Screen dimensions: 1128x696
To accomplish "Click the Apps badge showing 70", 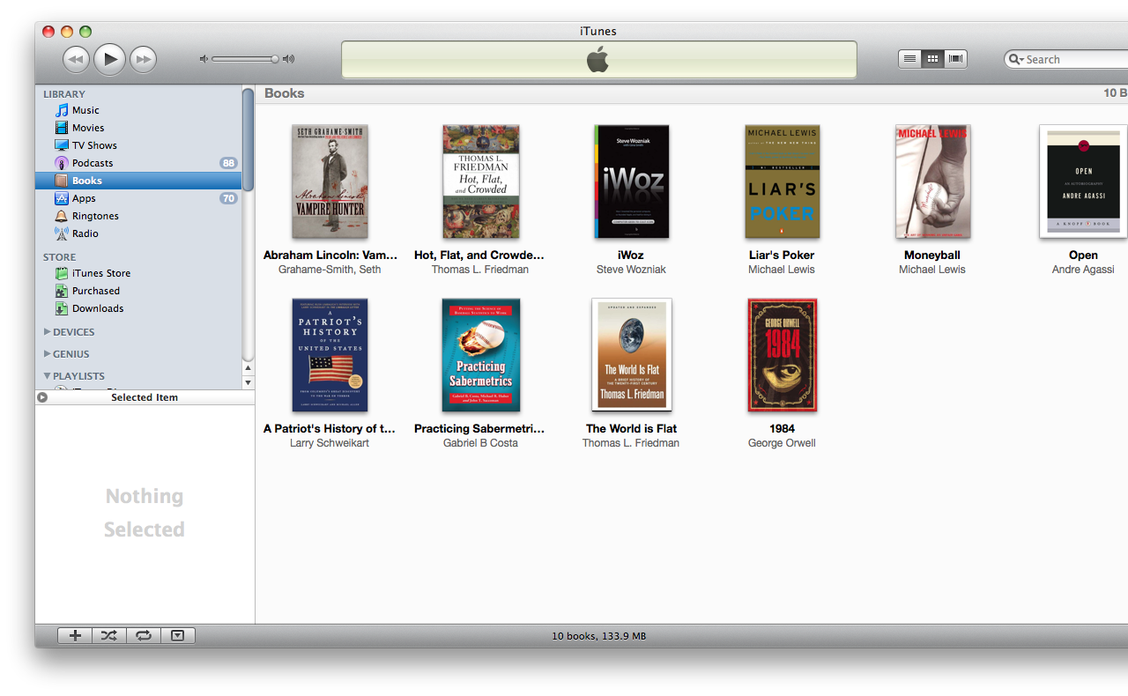I will (228, 198).
